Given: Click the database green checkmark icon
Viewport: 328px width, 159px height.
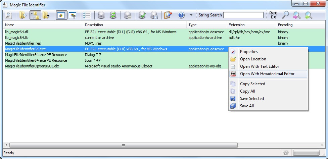Looking at the screenshot, I should pos(142,15).
